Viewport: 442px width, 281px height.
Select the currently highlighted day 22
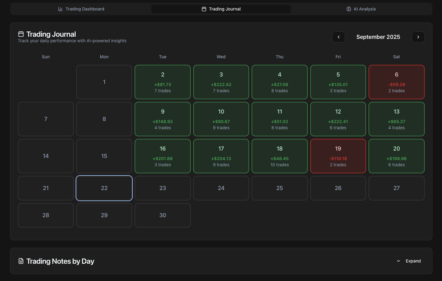[104, 188]
